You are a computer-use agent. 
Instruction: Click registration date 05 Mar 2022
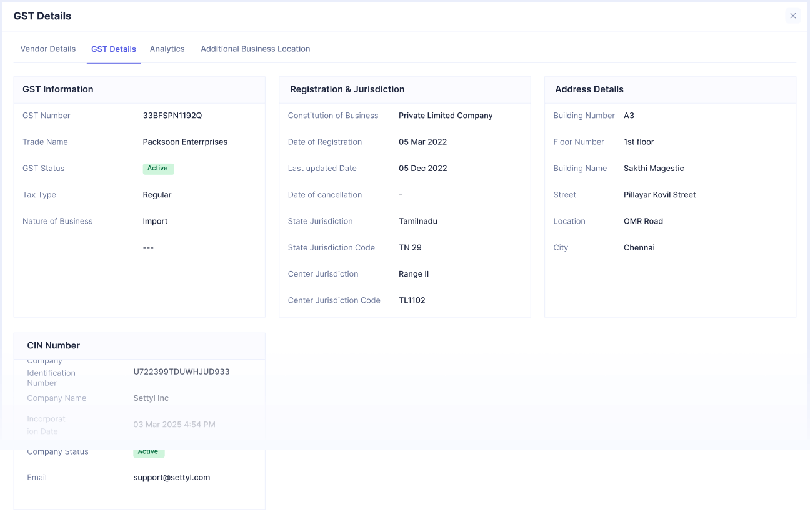tap(423, 142)
